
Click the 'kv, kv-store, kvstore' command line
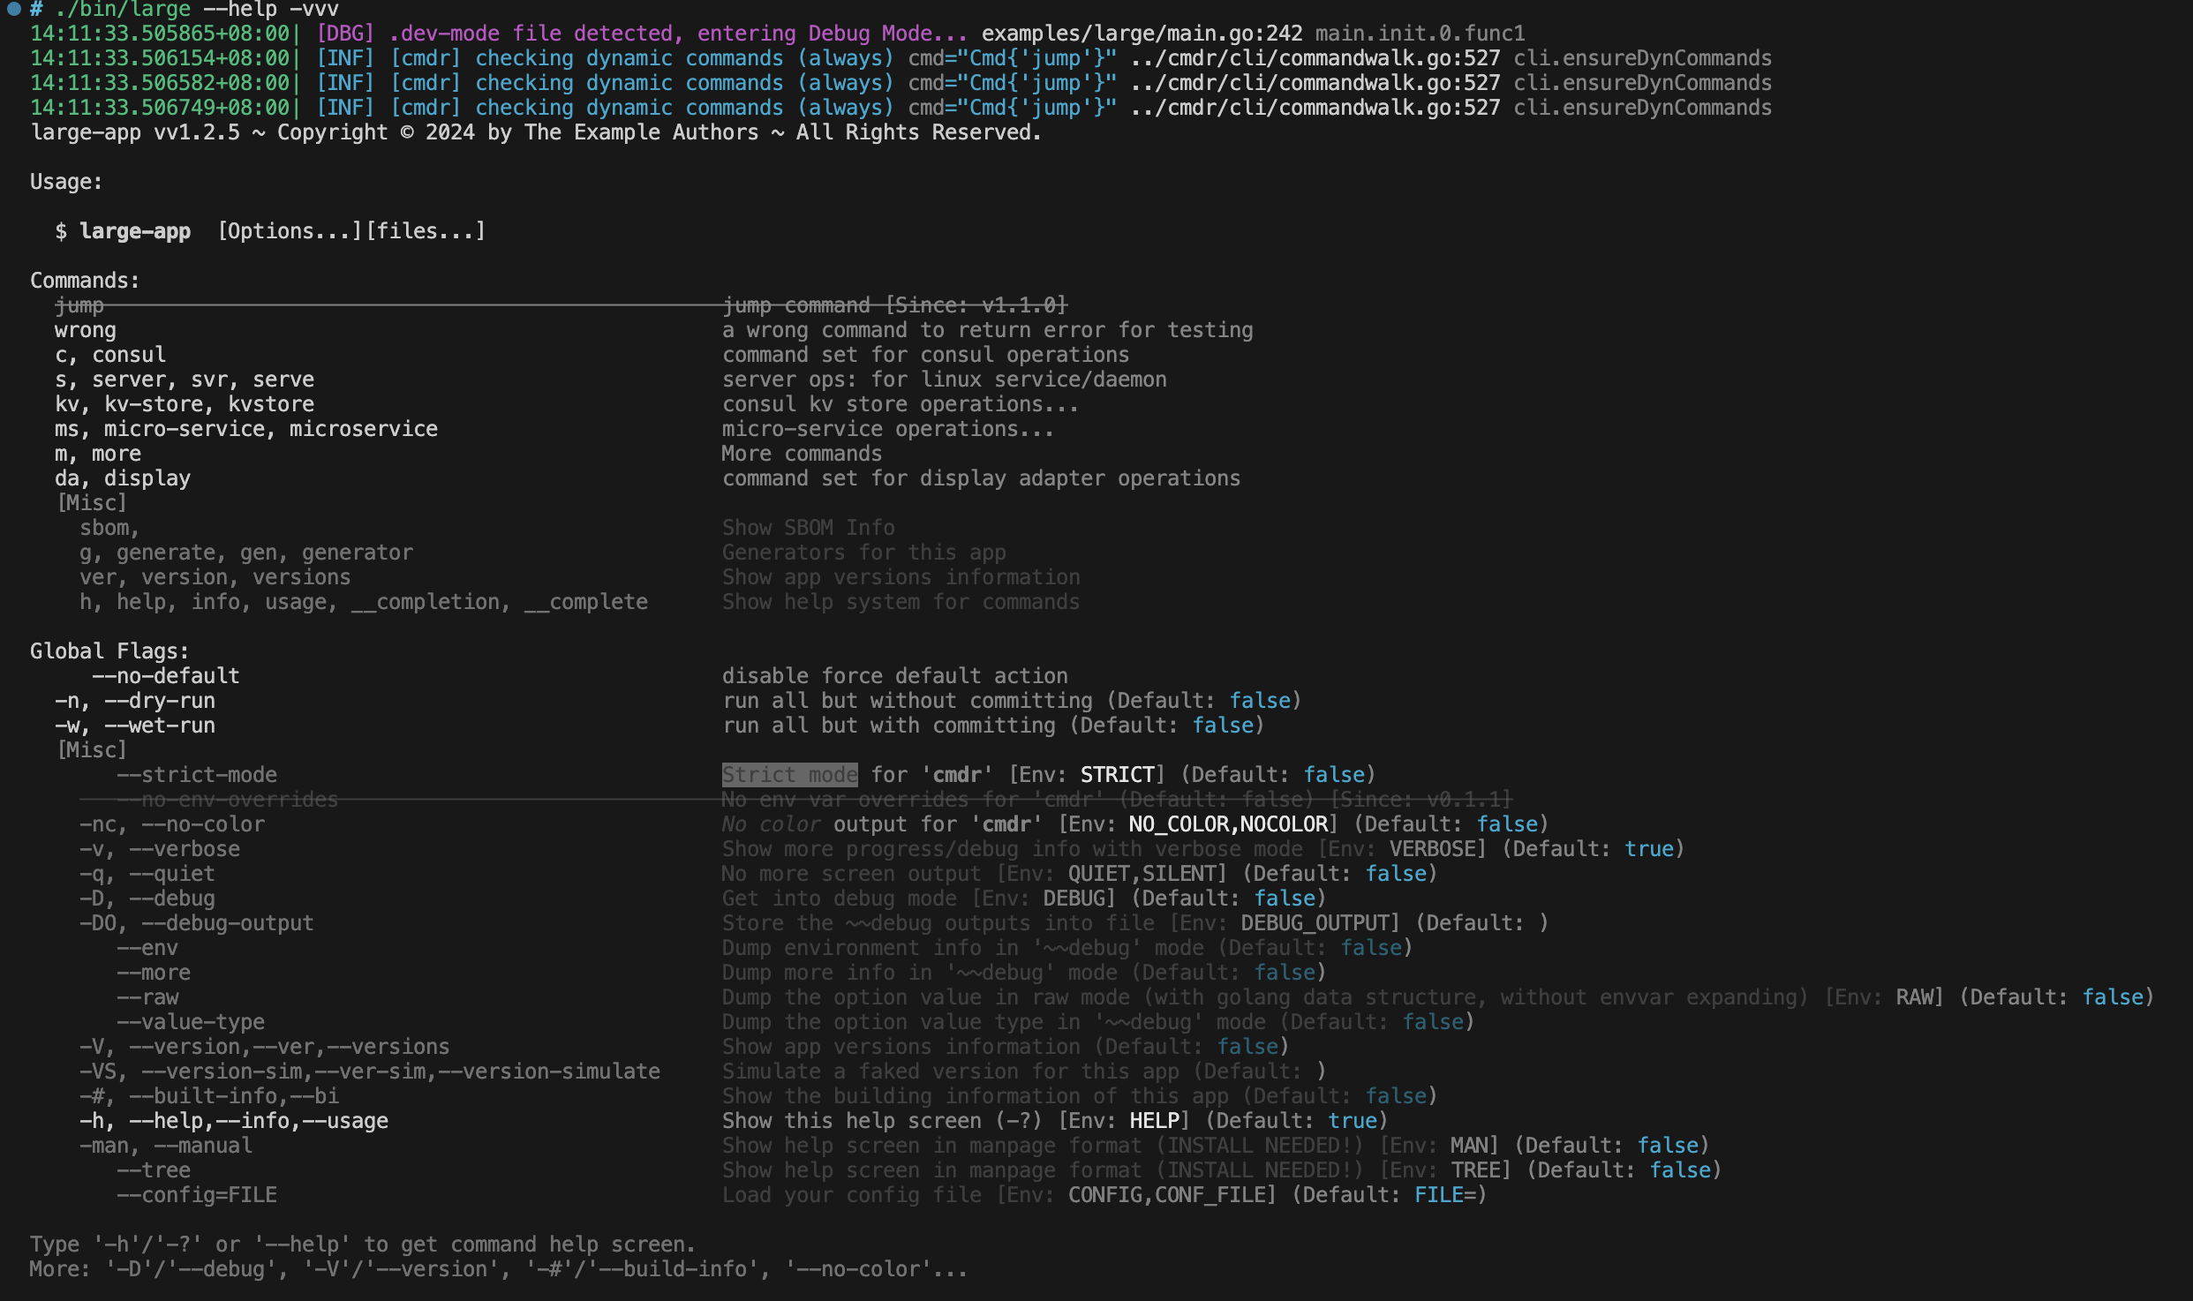(x=184, y=404)
